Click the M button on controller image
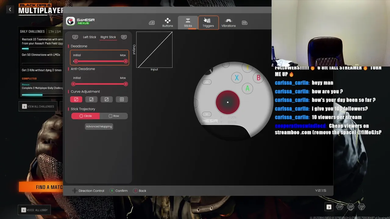Screen dimensions: 390x219 click(x=207, y=114)
